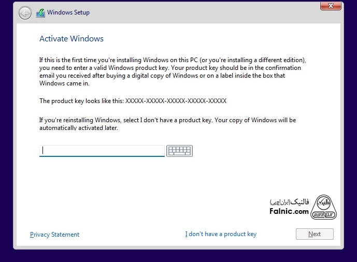Viewport: 357px width, 262px height.
Task: Click the Windows Setup title text
Action: [68, 12]
